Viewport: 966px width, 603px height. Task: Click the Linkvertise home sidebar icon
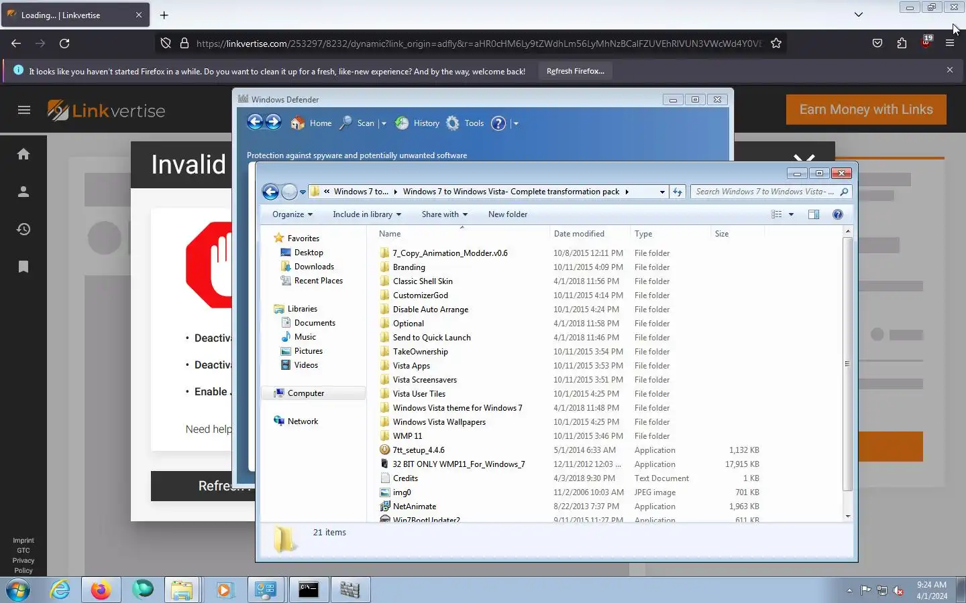23,154
